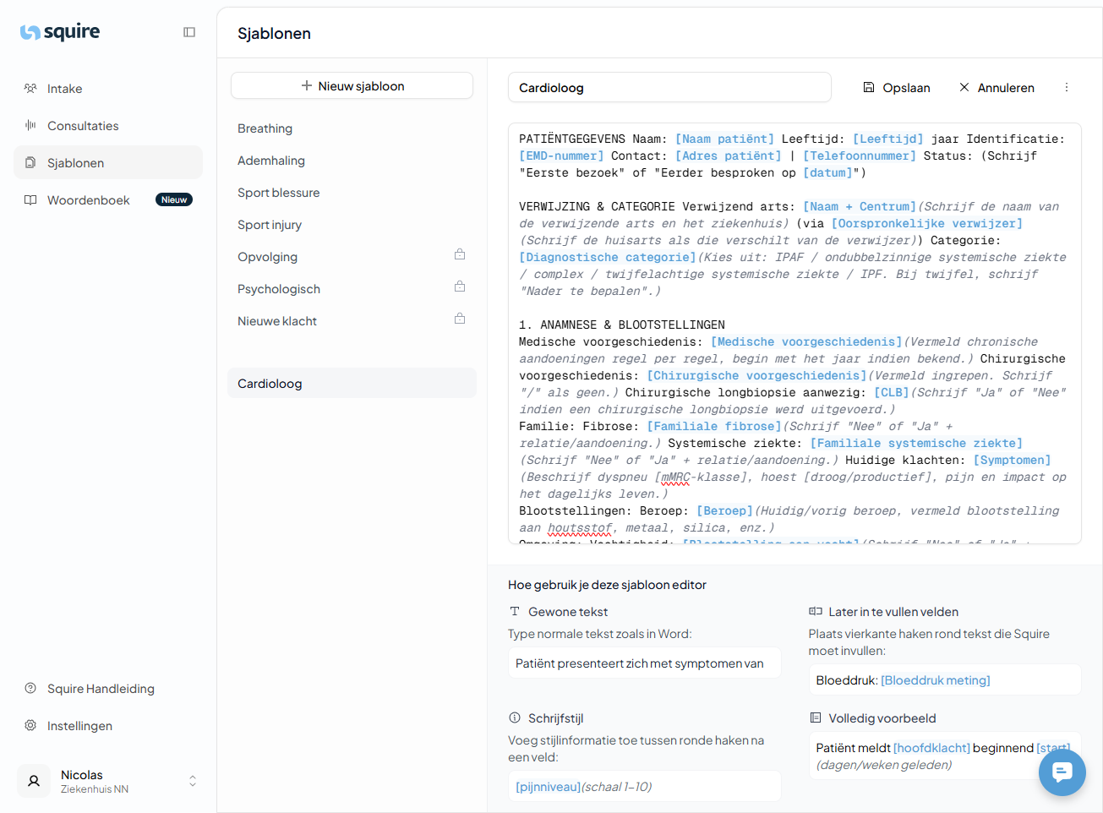Click the [EMD-nummer] placeholder

click(561, 156)
